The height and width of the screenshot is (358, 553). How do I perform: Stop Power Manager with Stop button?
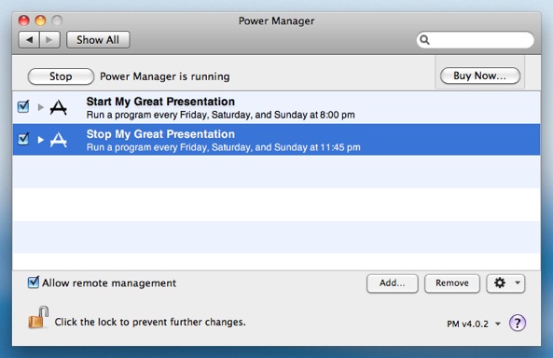coord(61,76)
